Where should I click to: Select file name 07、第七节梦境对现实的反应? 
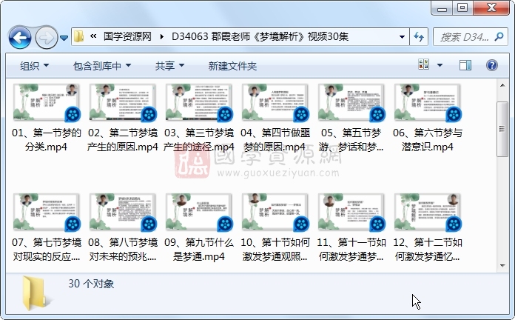coord(47,250)
